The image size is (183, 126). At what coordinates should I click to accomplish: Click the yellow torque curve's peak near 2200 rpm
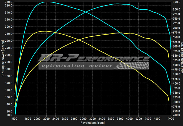pos(44,31)
